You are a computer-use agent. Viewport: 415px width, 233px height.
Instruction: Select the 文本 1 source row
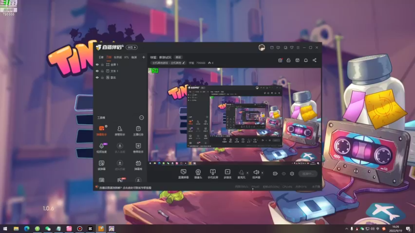[120, 71]
